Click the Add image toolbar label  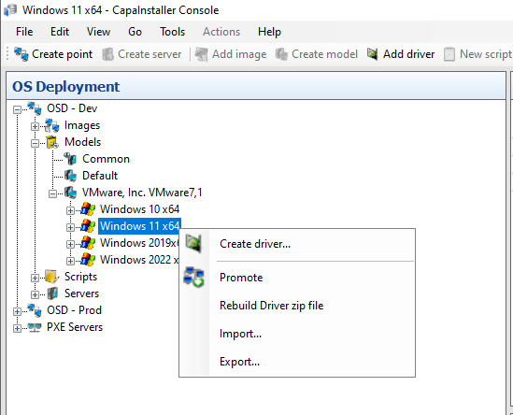pos(239,54)
